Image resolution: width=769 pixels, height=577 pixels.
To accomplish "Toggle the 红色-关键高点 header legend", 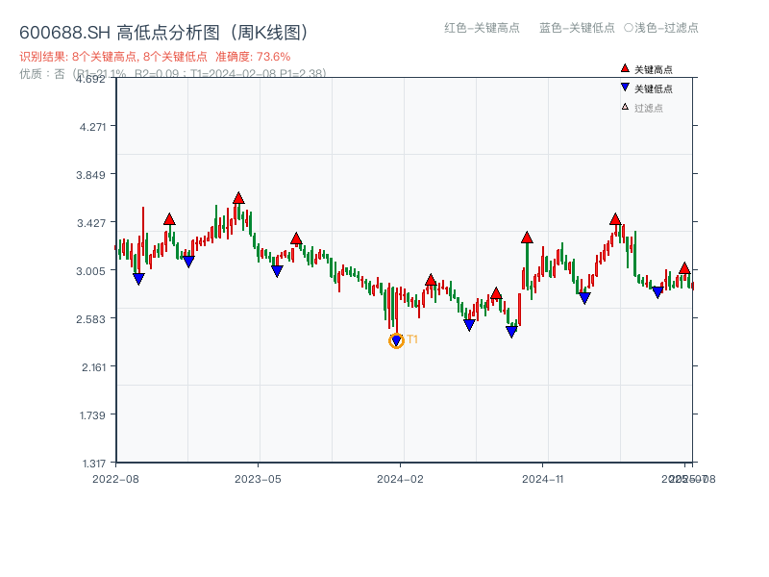I will 482,28.
